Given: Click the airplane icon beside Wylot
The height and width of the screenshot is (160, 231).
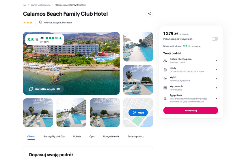Looking at the screenshot, I should (x=165, y=79).
